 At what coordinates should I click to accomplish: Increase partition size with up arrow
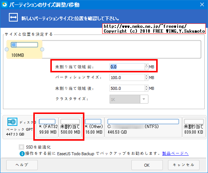click(146, 76)
